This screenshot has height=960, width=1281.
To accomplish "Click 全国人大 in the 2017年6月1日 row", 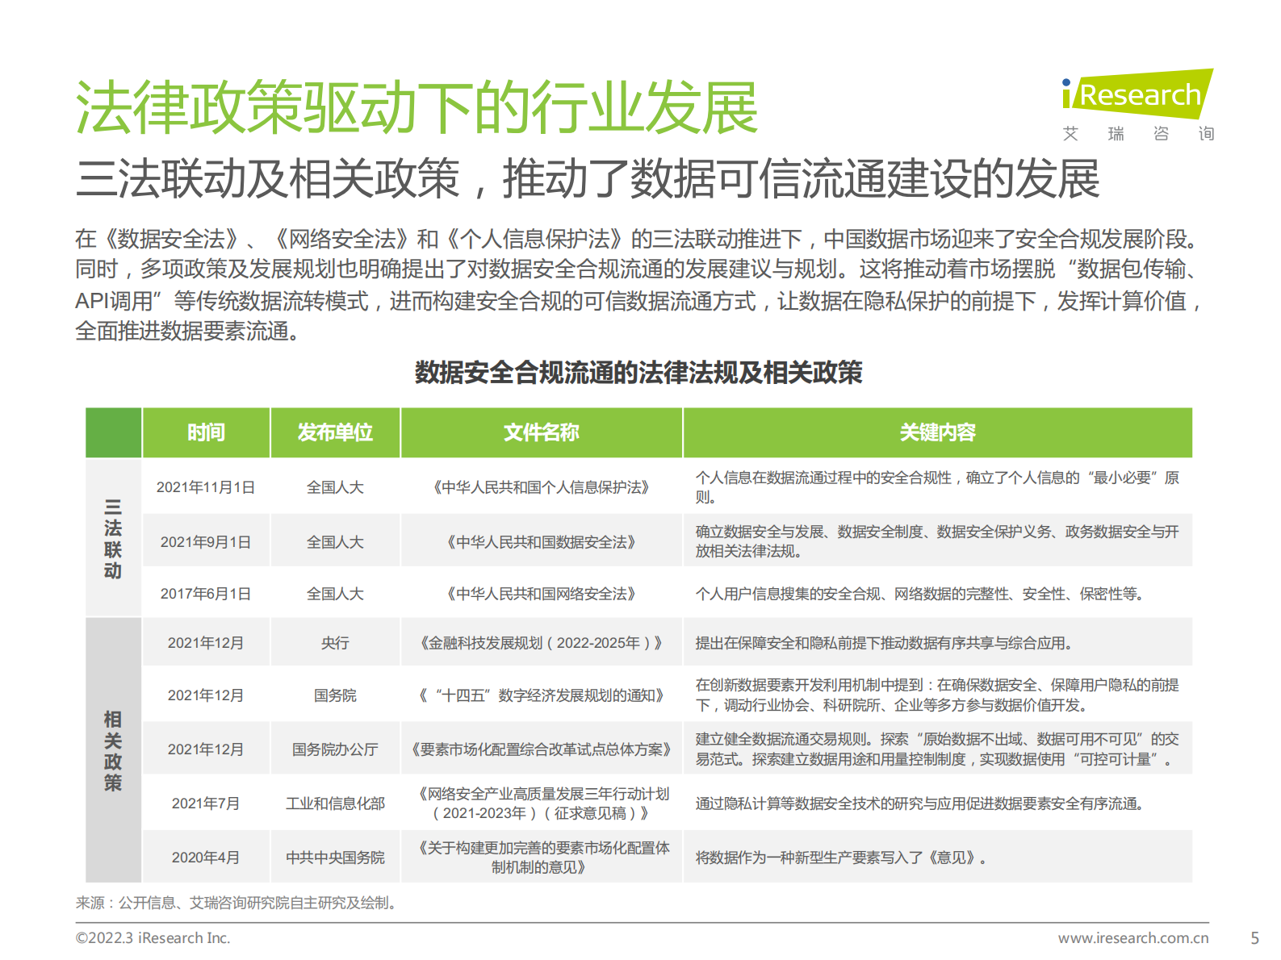I will click(335, 594).
